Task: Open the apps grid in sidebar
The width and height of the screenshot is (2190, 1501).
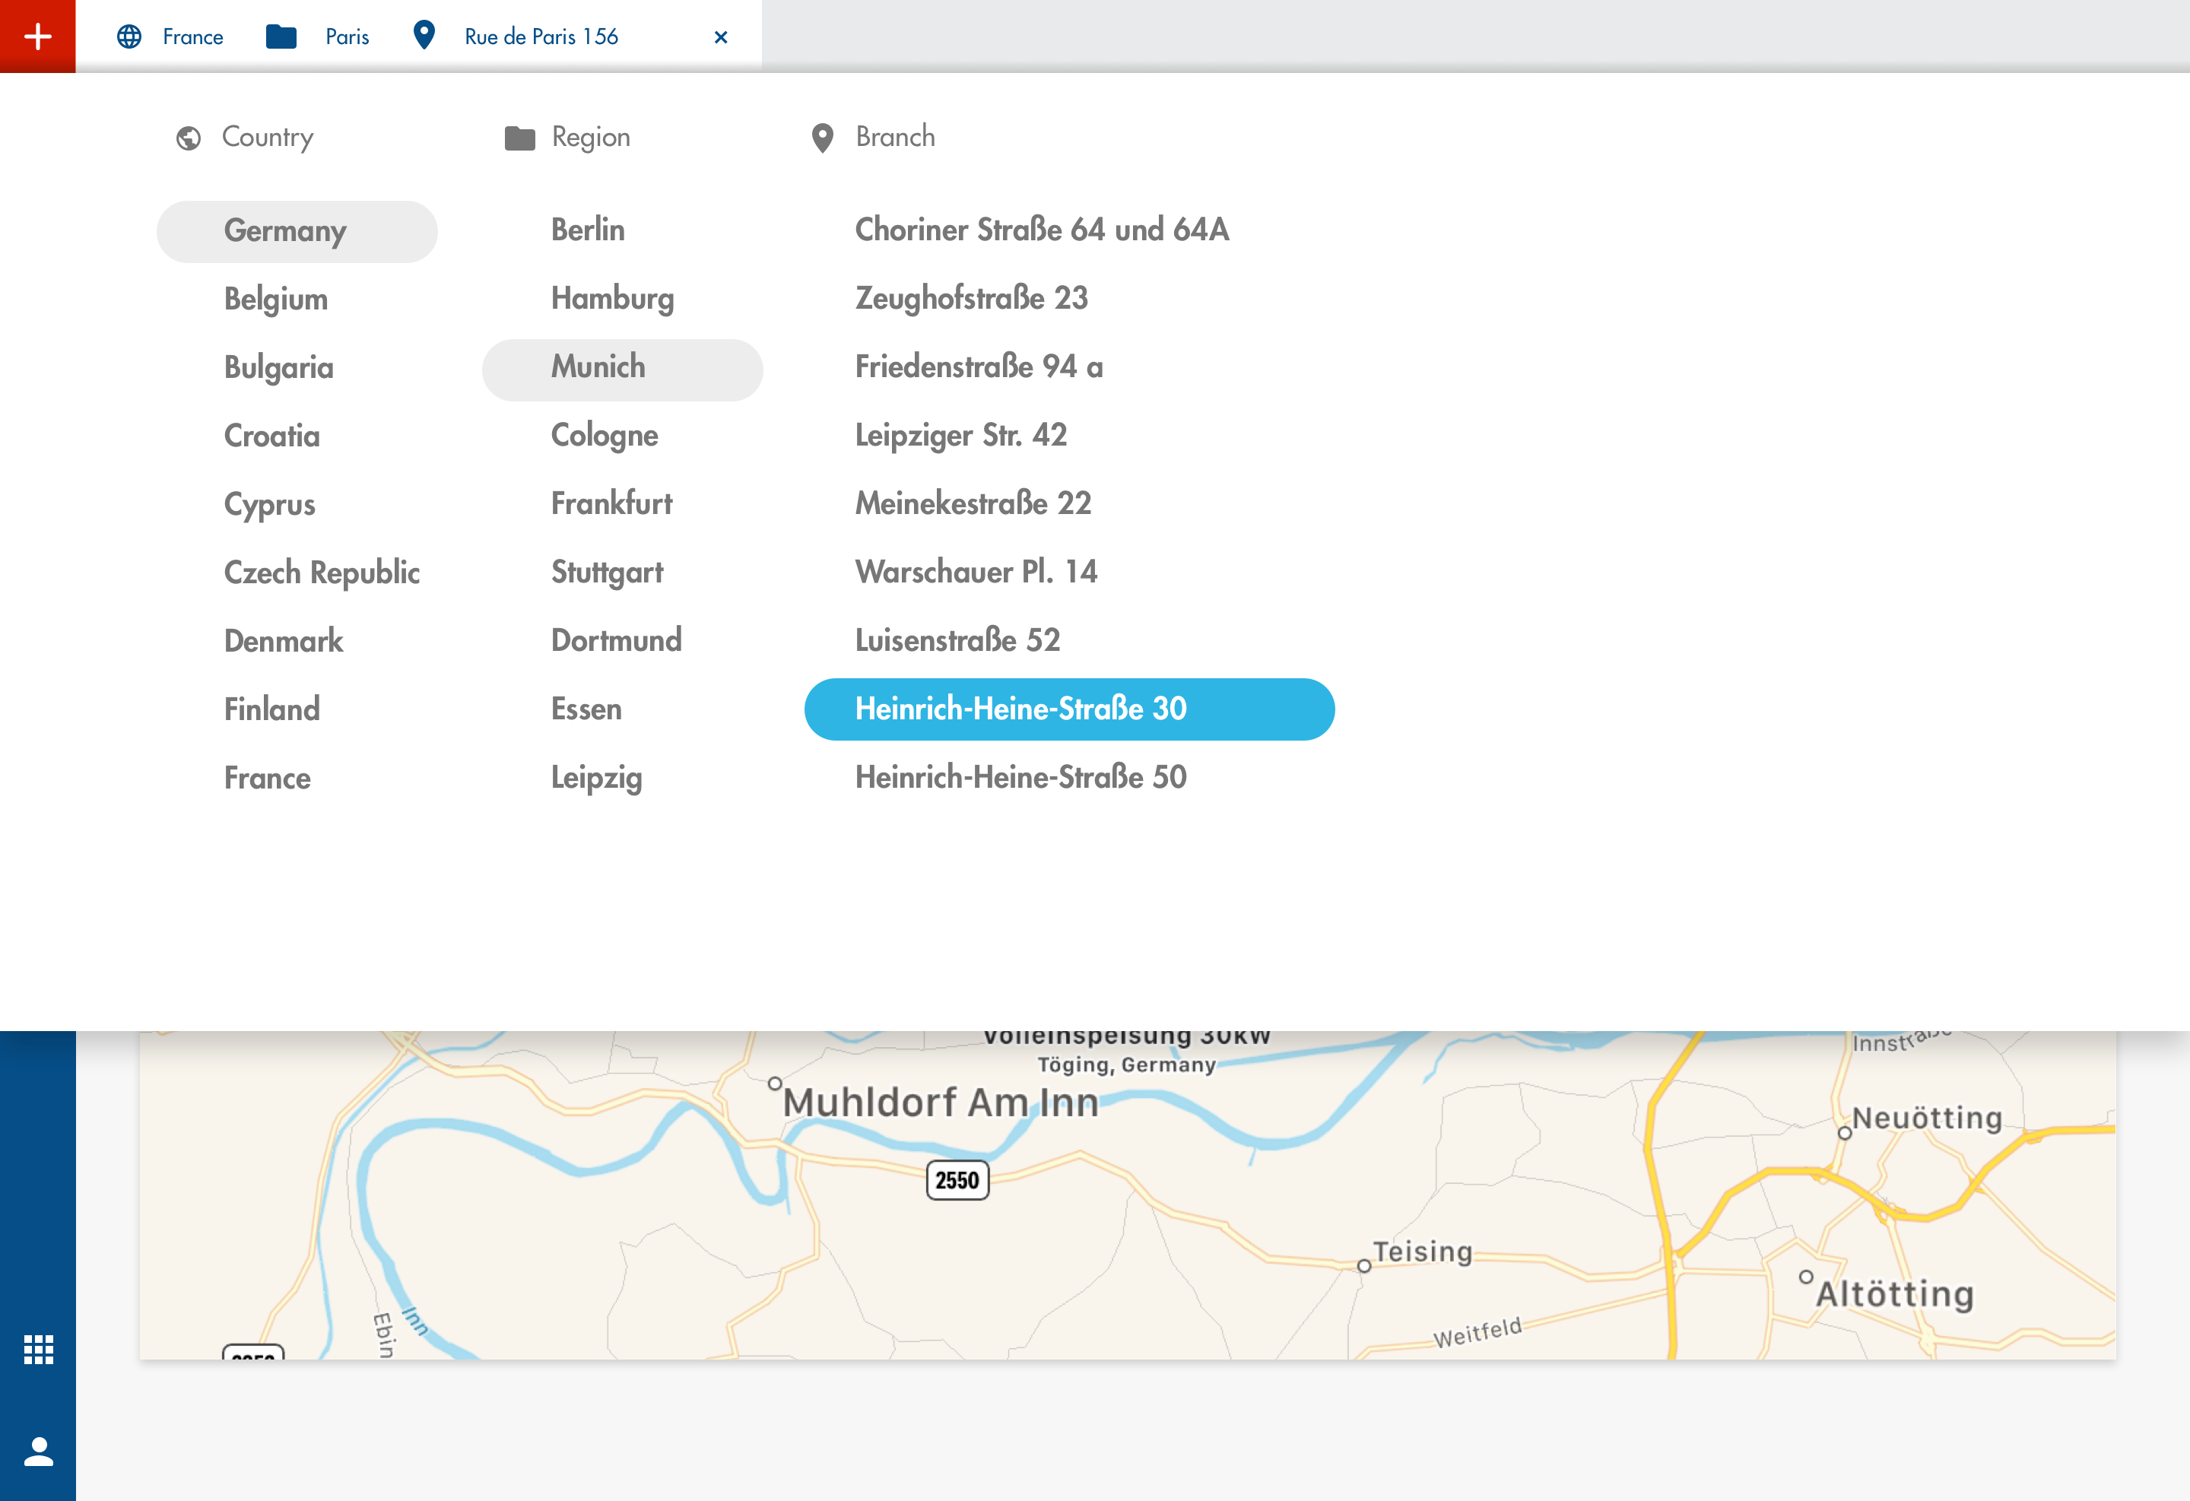Action: [x=39, y=1349]
